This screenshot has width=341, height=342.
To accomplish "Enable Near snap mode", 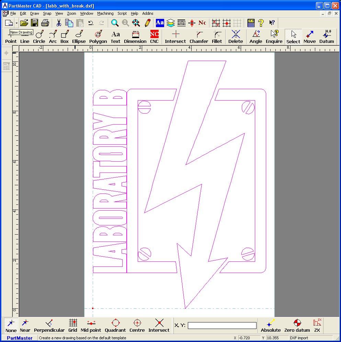I will 25,326.
